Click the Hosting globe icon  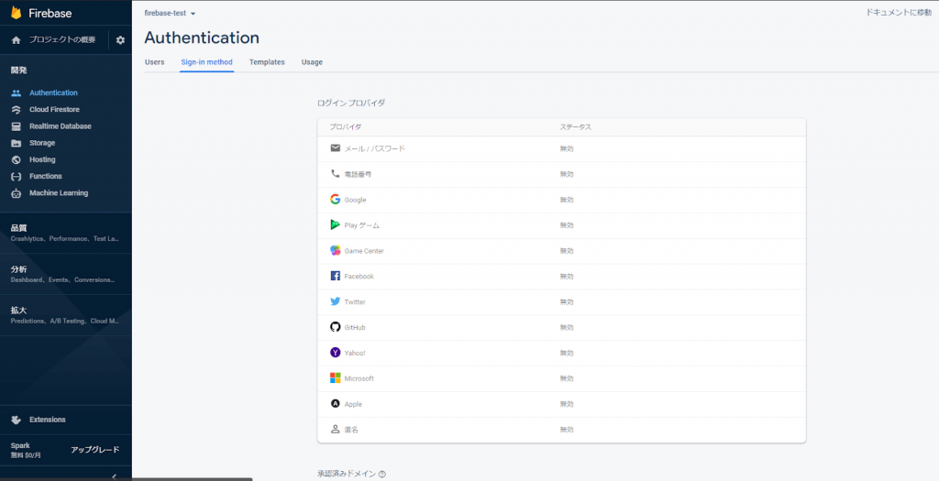tap(17, 159)
